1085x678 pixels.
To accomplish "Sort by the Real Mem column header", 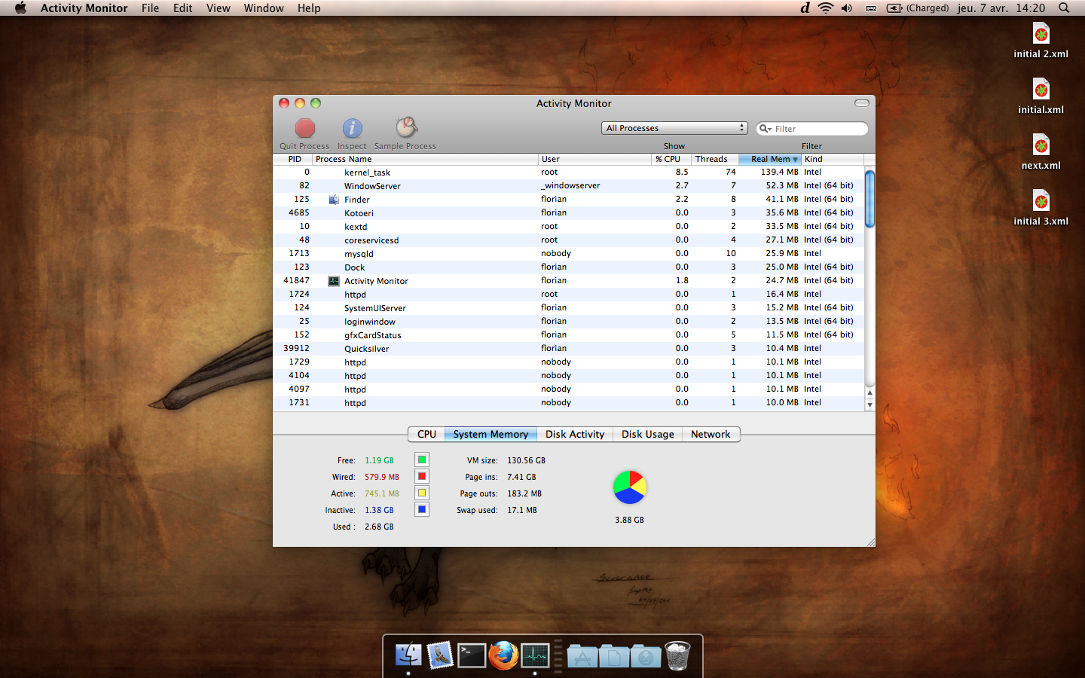I will pyautogui.click(x=769, y=159).
